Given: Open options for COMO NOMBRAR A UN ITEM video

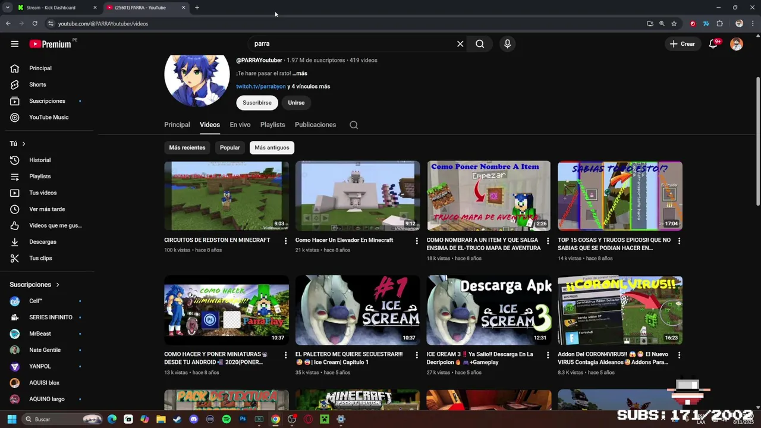Looking at the screenshot, I should pyautogui.click(x=548, y=241).
